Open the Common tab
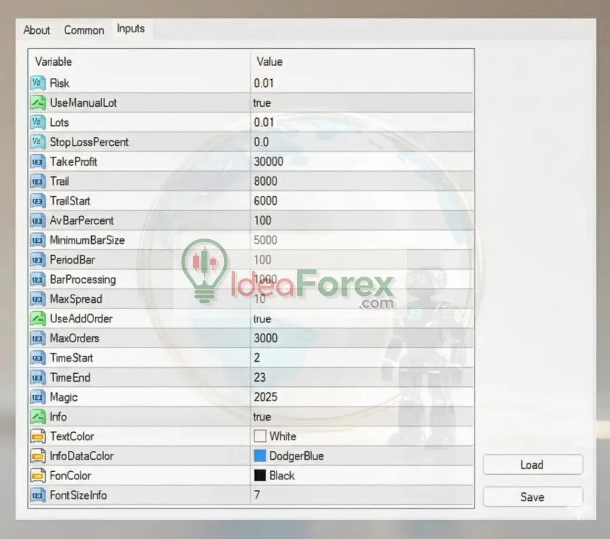This screenshot has height=539, width=610. (83, 30)
